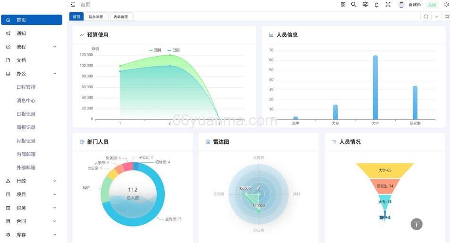The height and width of the screenshot is (243, 450).
Task: Click the 研究生 bar in 人员信息 chart
Action: (415, 102)
